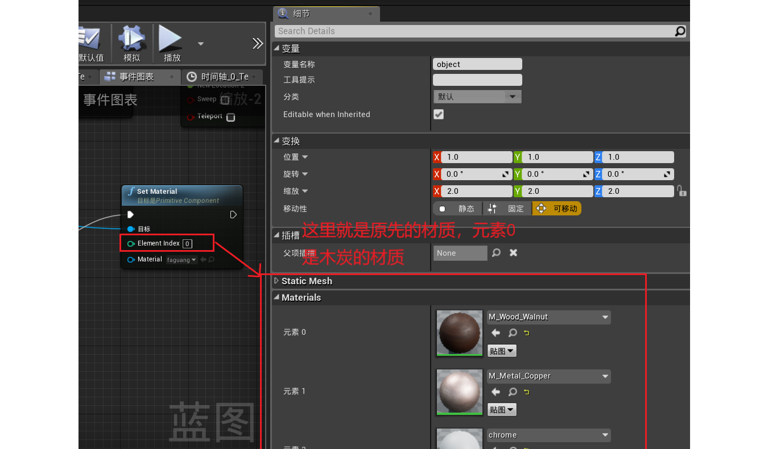Click the rotation X value slider
Viewport: 768px width, 449px height.
(477, 174)
